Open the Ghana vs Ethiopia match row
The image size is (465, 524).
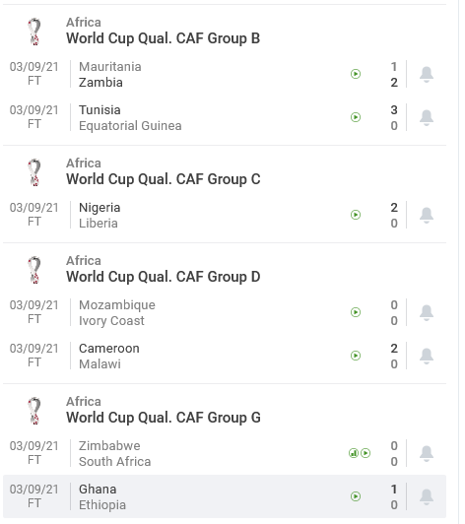tap(225, 497)
